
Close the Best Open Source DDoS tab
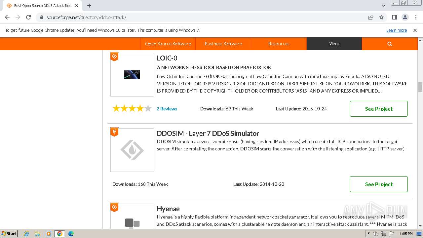coord(77,6)
